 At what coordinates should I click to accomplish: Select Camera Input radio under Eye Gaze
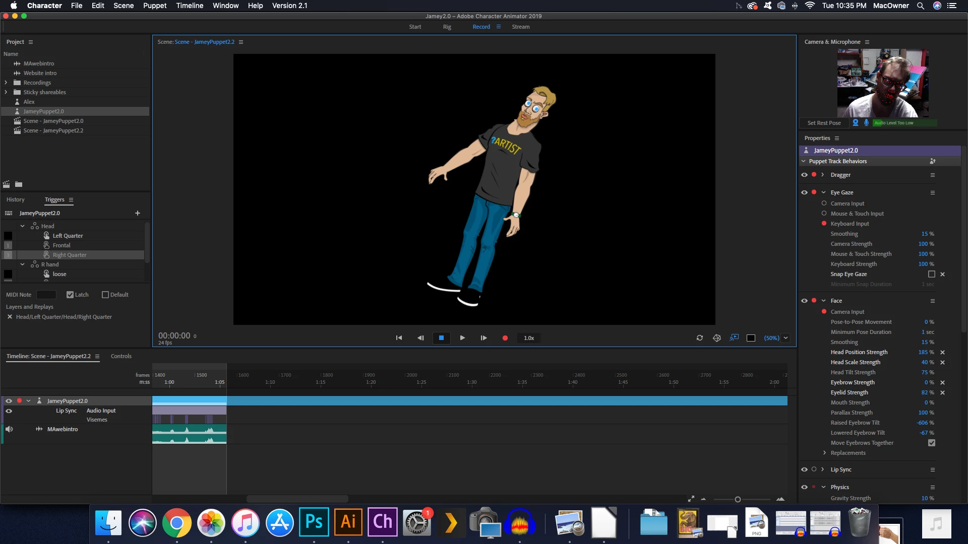pyautogui.click(x=824, y=203)
